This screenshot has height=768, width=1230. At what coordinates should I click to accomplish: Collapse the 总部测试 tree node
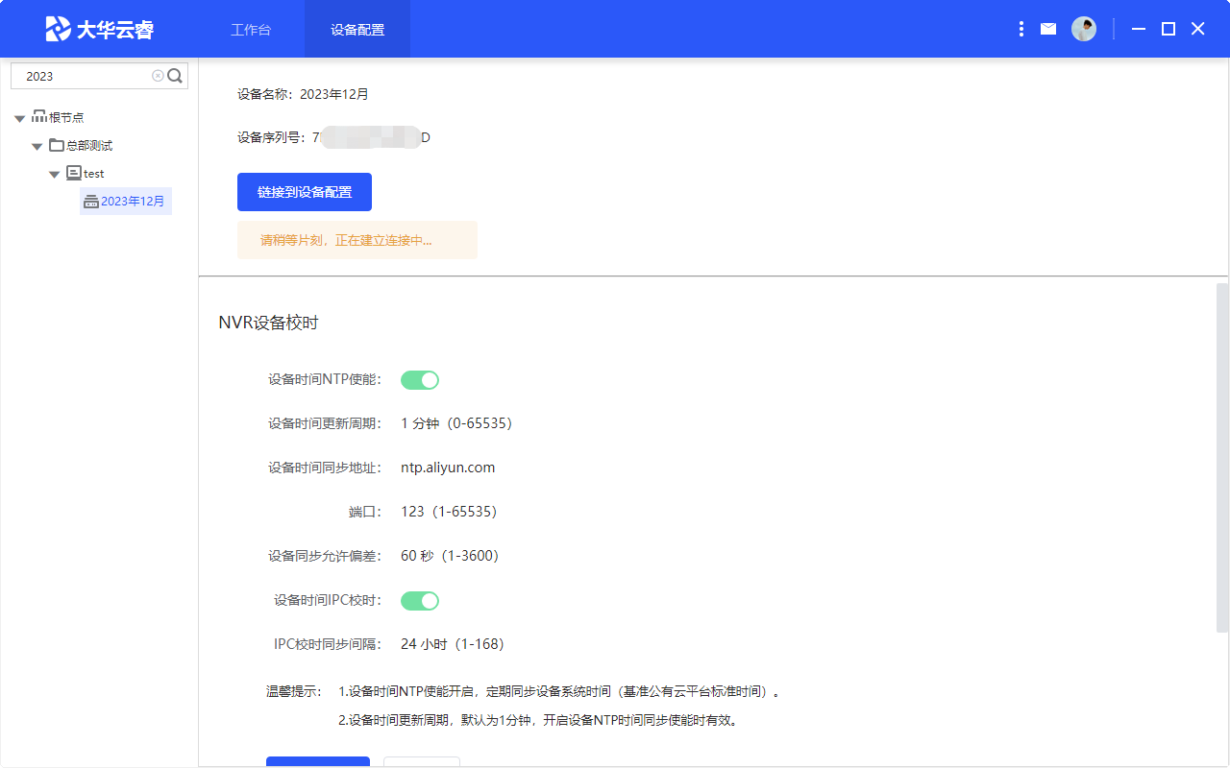click(37, 147)
